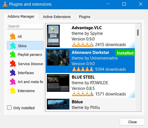Click the VLC cone icon in title bar
The image size is (148, 128).
5,4
